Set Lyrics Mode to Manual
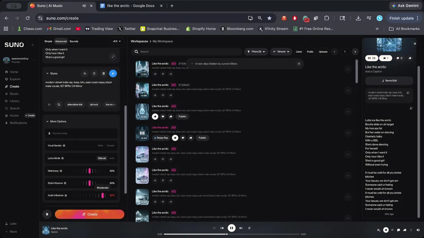424x238 pixels. [102, 158]
